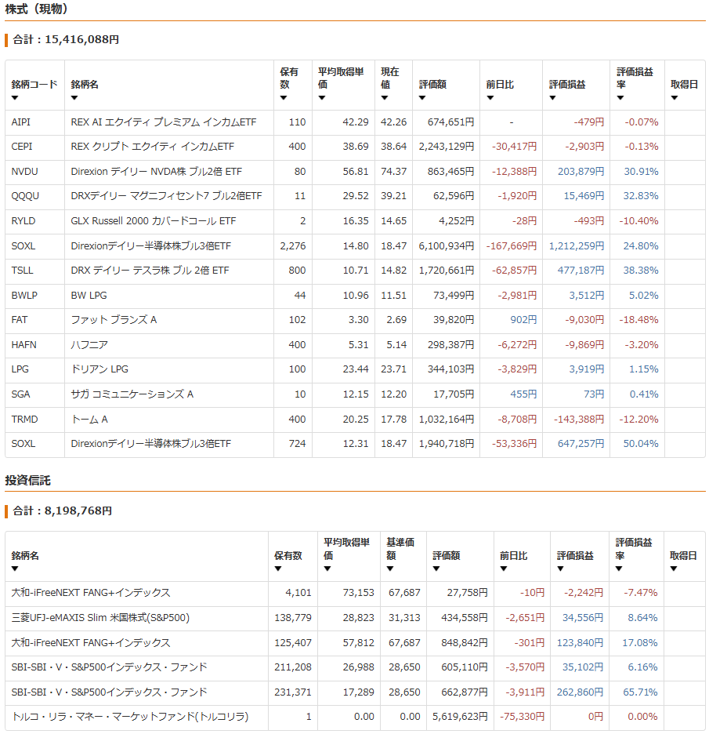Sort 投資信託 table by 取得日 arrow
The height and width of the screenshot is (734, 709).
pyautogui.click(x=673, y=569)
